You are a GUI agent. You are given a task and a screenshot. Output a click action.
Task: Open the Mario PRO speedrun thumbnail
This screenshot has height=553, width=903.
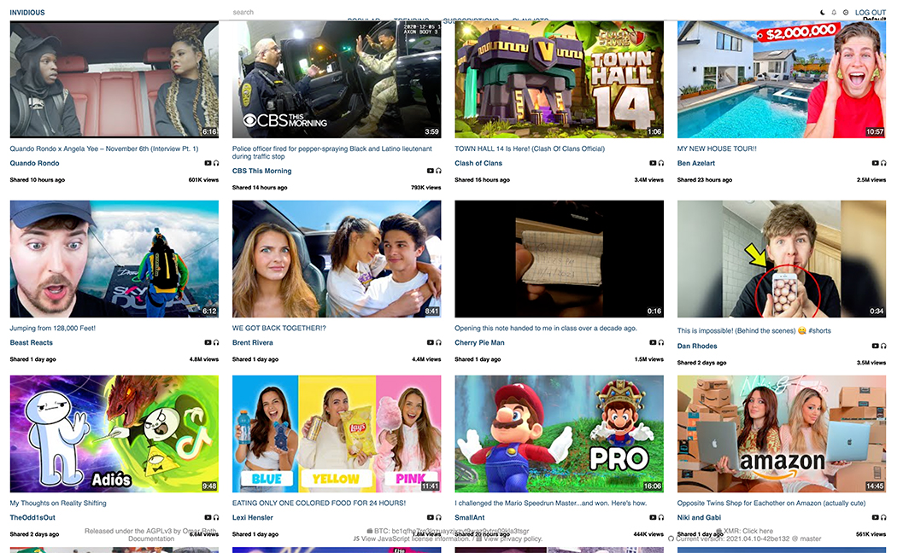point(560,434)
